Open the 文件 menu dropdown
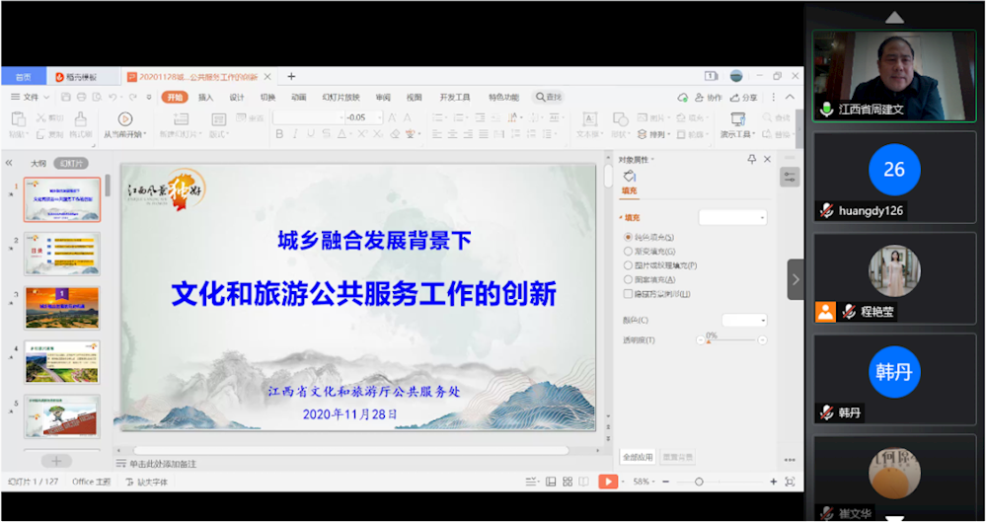Image resolution: width=987 pixels, height=523 pixels. tap(31, 98)
